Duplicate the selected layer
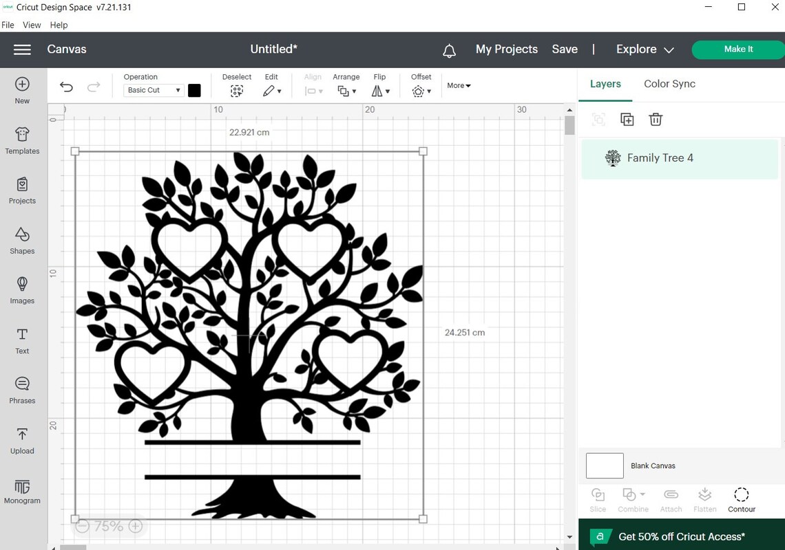Image resolution: width=785 pixels, height=550 pixels. (627, 119)
